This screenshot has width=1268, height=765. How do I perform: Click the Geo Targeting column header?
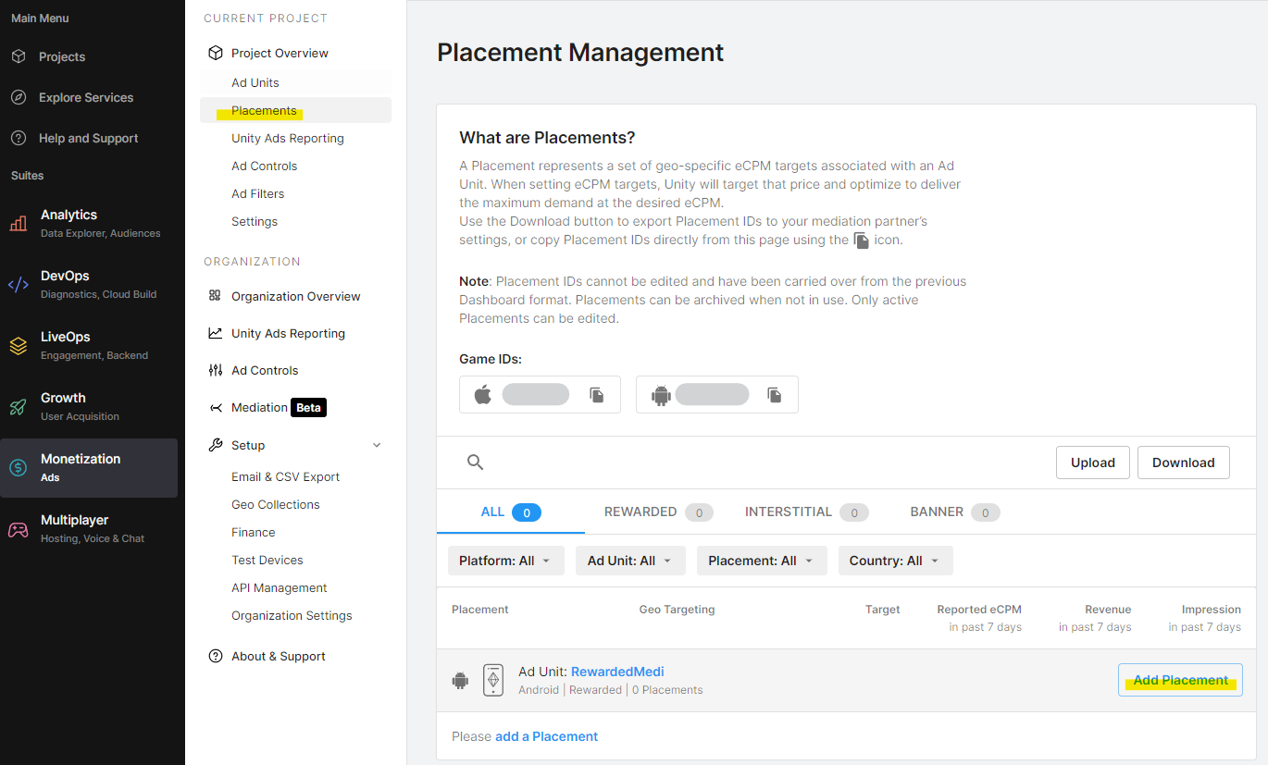pos(678,610)
